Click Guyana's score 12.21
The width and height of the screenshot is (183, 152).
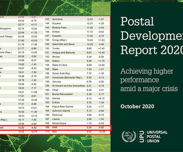(x=90, y=24)
